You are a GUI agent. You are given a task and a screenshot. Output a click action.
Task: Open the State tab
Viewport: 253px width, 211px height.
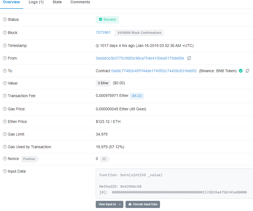point(57,2)
